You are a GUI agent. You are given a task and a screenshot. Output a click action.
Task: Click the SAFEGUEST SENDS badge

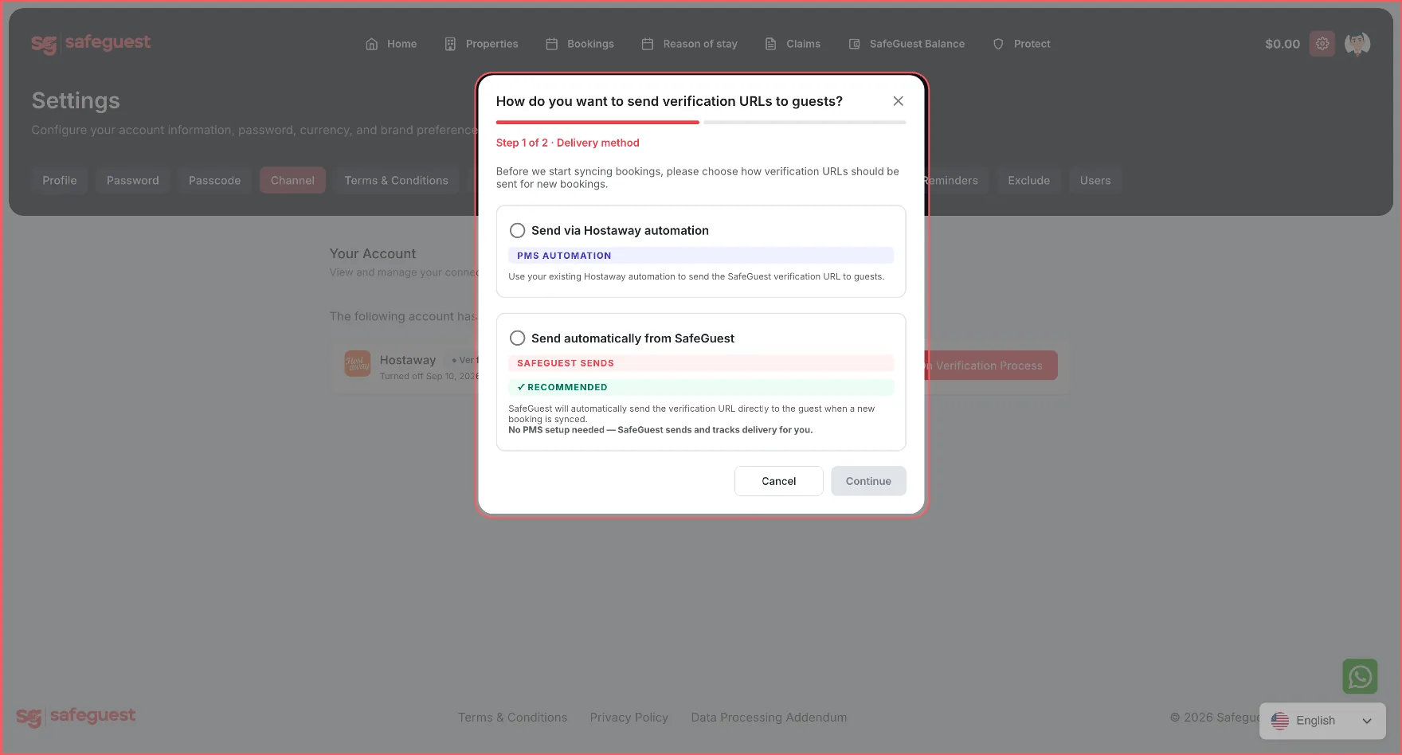coord(701,363)
